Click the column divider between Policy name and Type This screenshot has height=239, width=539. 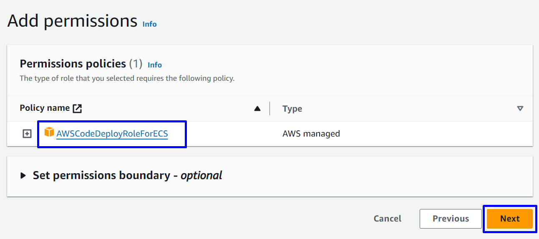[x=269, y=109]
